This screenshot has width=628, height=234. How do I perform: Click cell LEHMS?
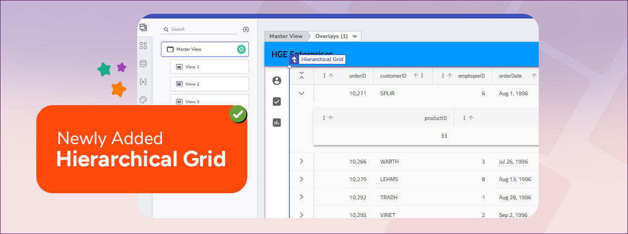(389, 179)
